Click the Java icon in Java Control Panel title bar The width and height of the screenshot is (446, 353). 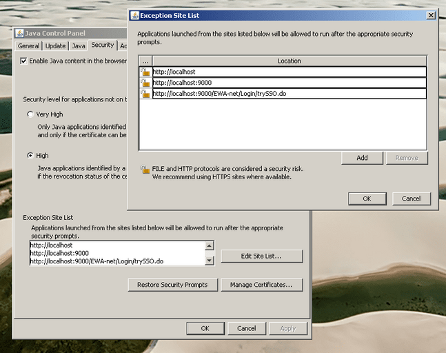tap(19, 33)
